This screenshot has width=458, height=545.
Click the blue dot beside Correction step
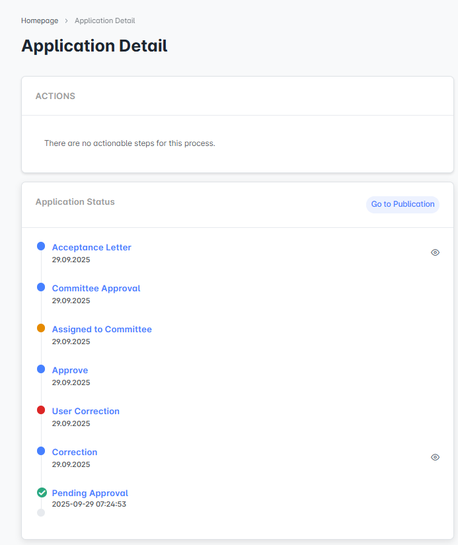(41, 451)
